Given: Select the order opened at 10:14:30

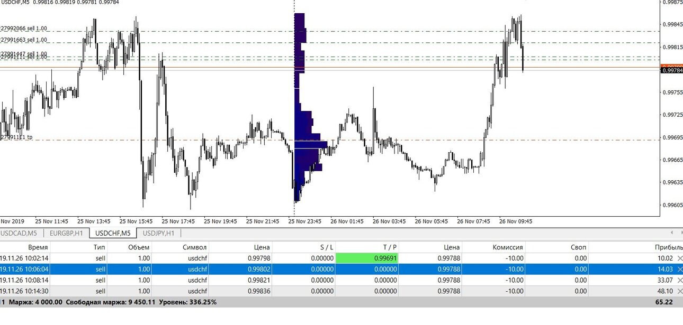Looking at the screenshot, I should click(341, 291).
